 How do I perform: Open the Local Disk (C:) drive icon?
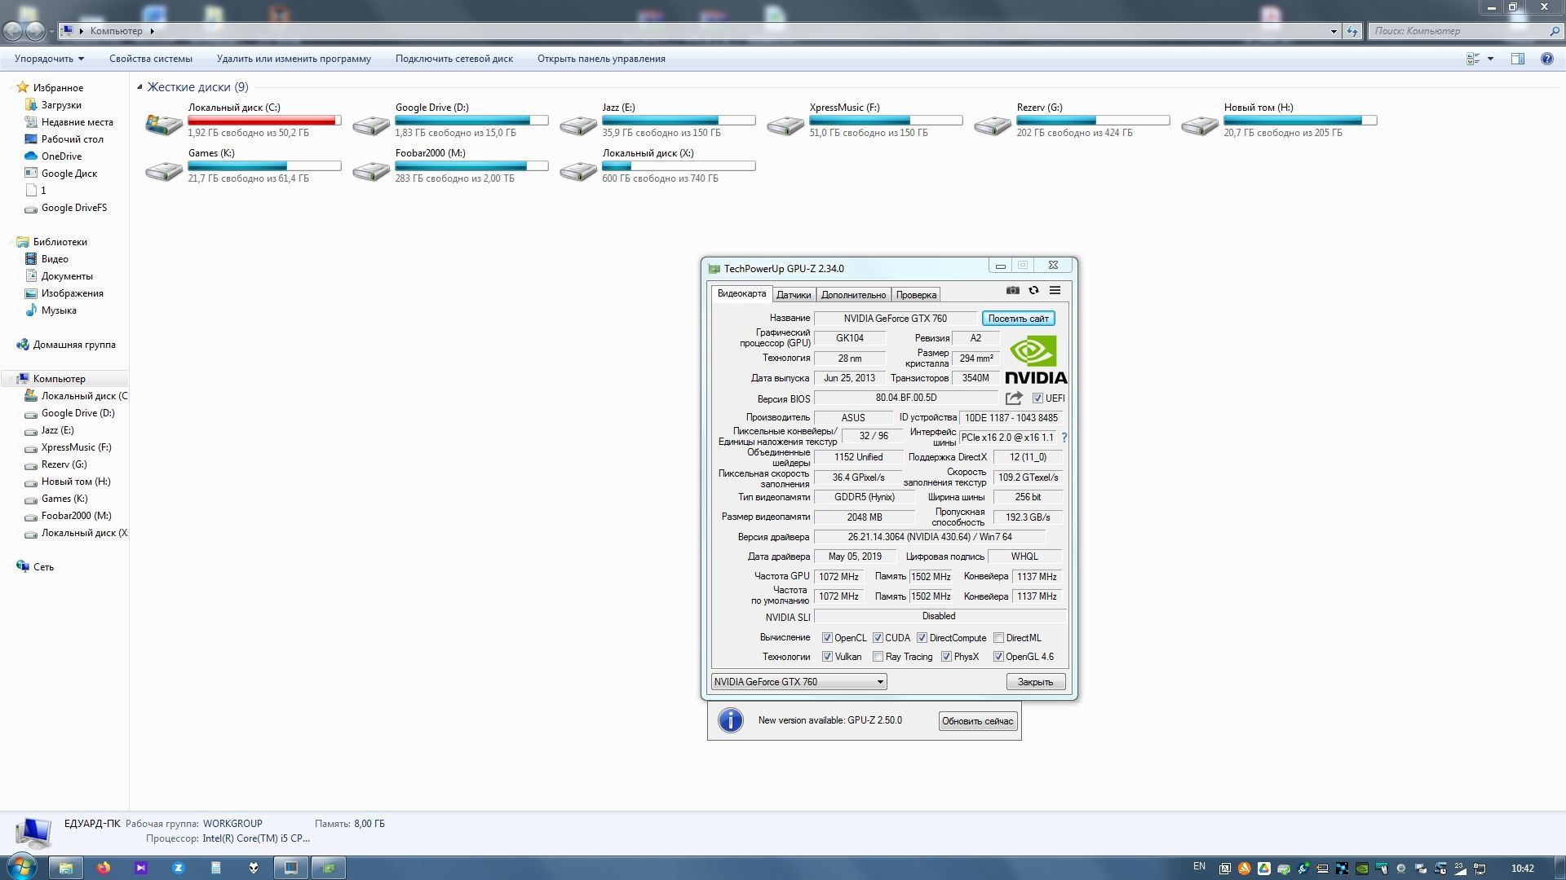164,124
